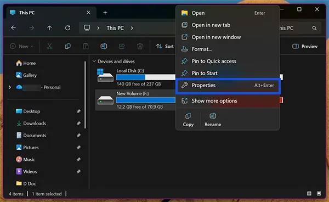Image resolution: width=329 pixels, height=202 pixels.
Task: Switch to large icons view in status bar
Action: (319, 193)
